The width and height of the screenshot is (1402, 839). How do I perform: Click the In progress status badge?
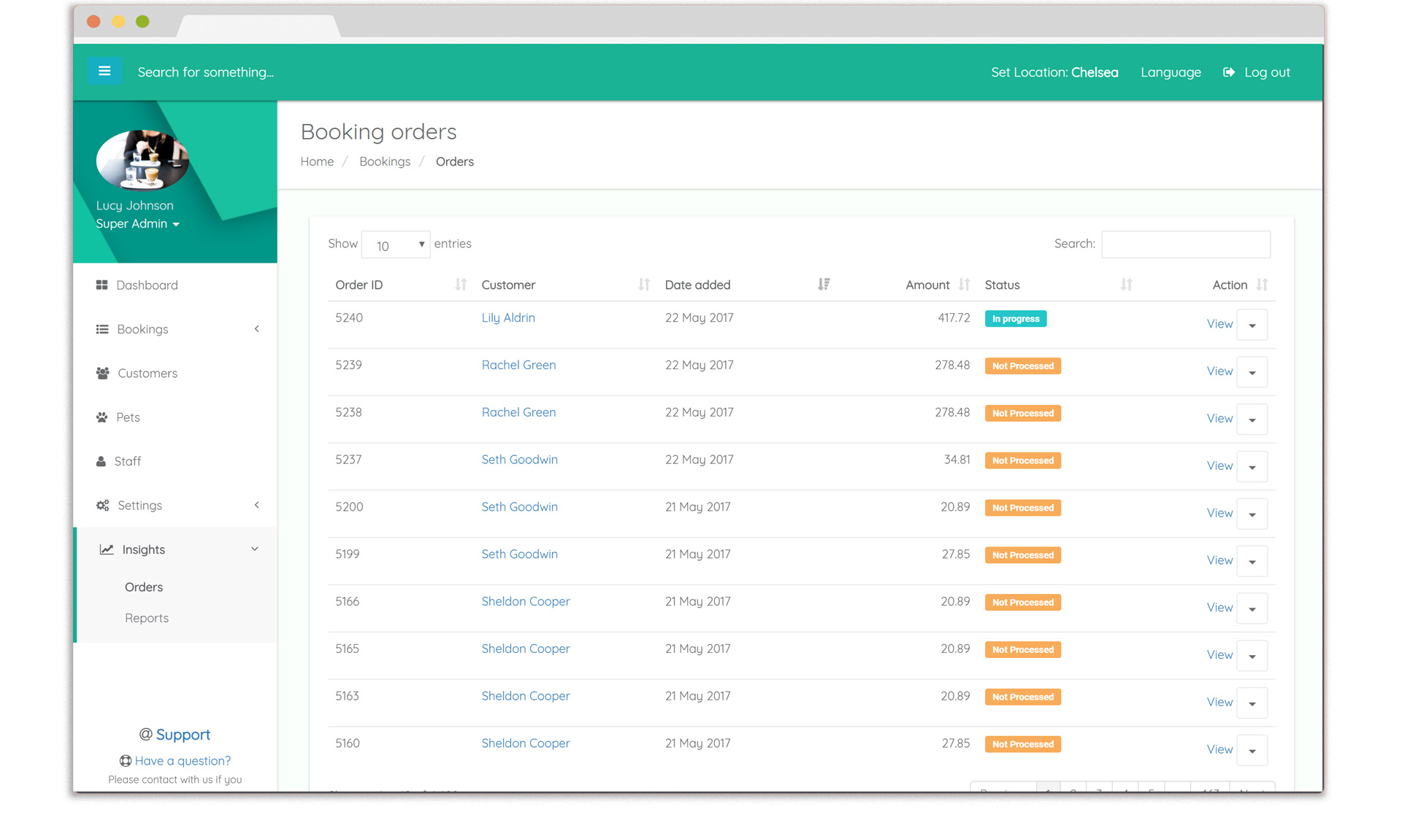[1015, 319]
